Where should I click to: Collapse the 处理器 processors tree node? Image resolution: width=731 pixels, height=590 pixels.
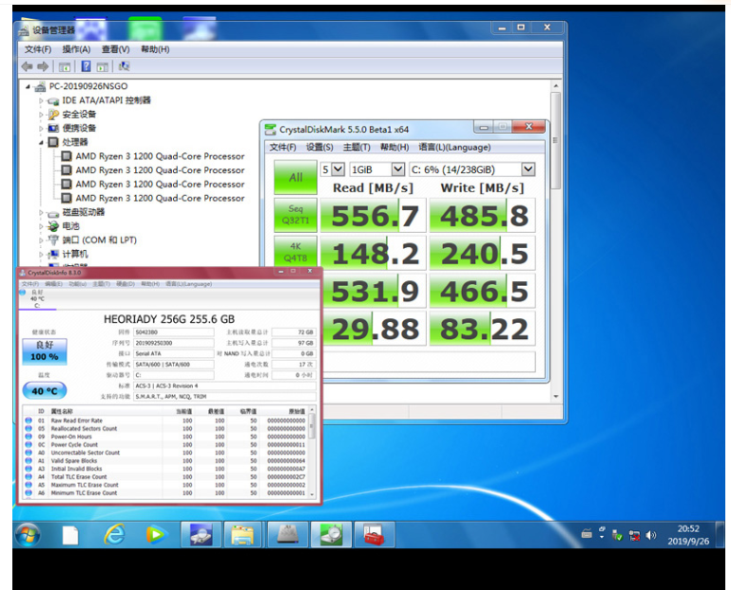pyautogui.click(x=42, y=143)
